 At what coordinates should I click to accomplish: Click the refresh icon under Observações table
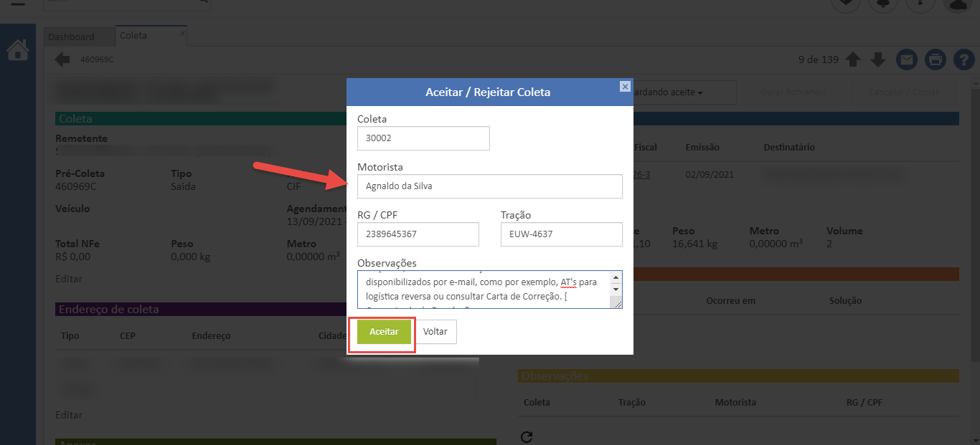point(525,436)
